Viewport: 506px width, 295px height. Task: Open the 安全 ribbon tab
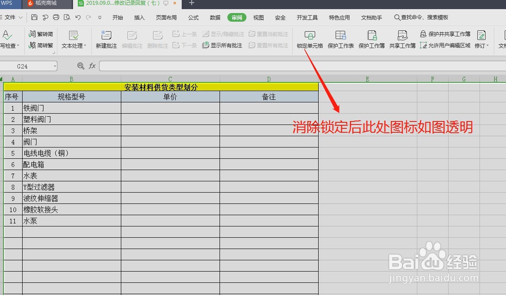(x=280, y=18)
